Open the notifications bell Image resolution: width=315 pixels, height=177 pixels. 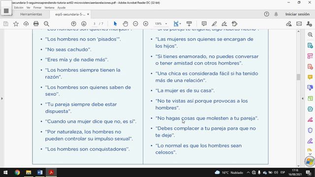(276, 14)
